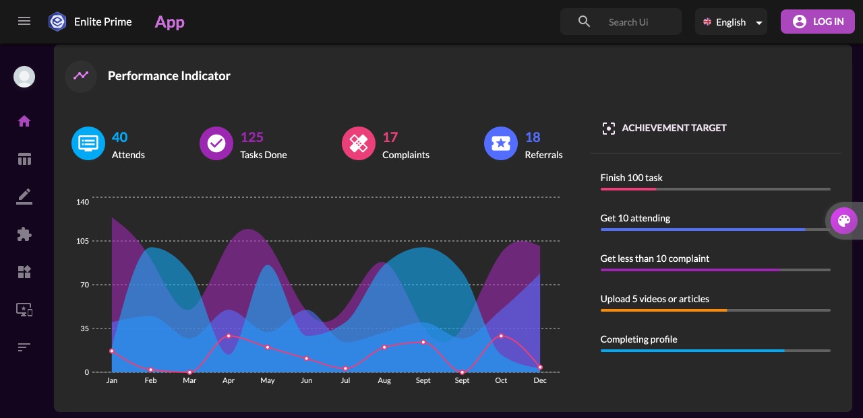Click the UK flag in the language selector

click(707, 22)
